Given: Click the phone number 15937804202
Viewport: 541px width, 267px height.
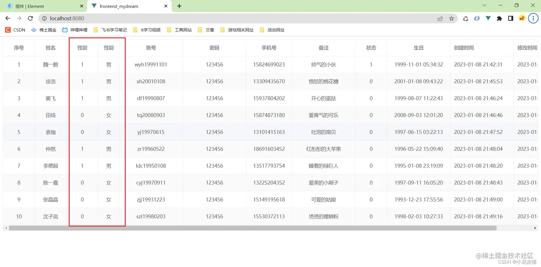Looking at the screenshot, I should [269, 98].
